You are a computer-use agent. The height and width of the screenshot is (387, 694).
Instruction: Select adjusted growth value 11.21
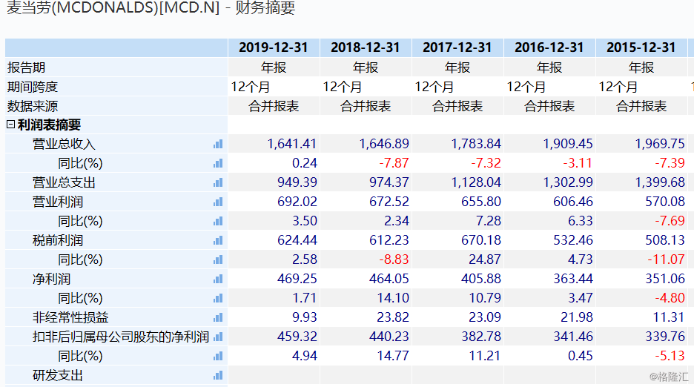(x=485, y=356)
